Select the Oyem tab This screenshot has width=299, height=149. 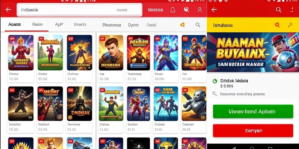point(133,25)
